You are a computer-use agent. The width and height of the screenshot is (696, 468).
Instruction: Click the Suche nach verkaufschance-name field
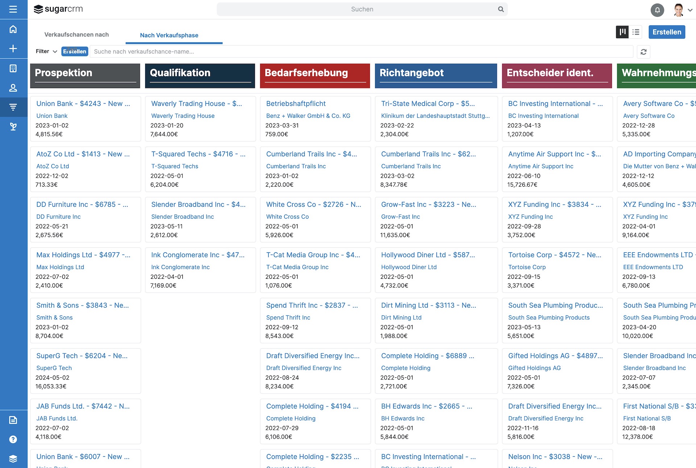pyautogui.click(x=361, y=51)
